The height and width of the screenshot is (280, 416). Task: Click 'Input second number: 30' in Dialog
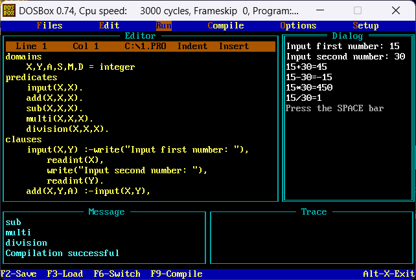point(345,57)
